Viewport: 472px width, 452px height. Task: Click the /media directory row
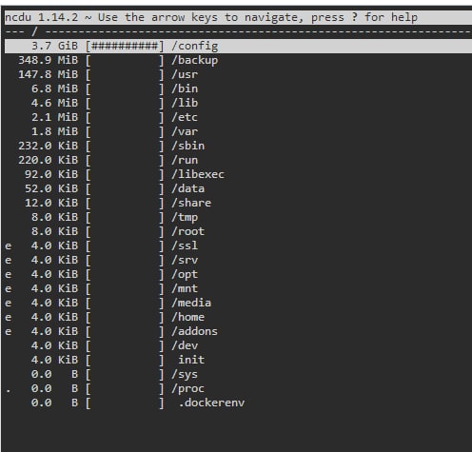[x=238, y=303]
